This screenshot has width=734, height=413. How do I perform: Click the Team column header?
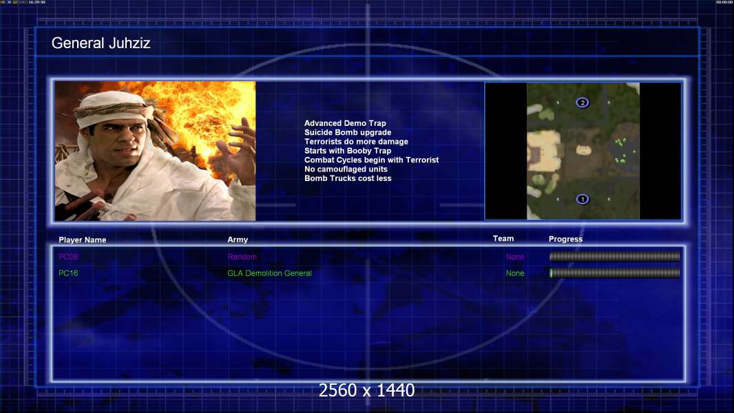pyautogui.click(x=503, y=239)
